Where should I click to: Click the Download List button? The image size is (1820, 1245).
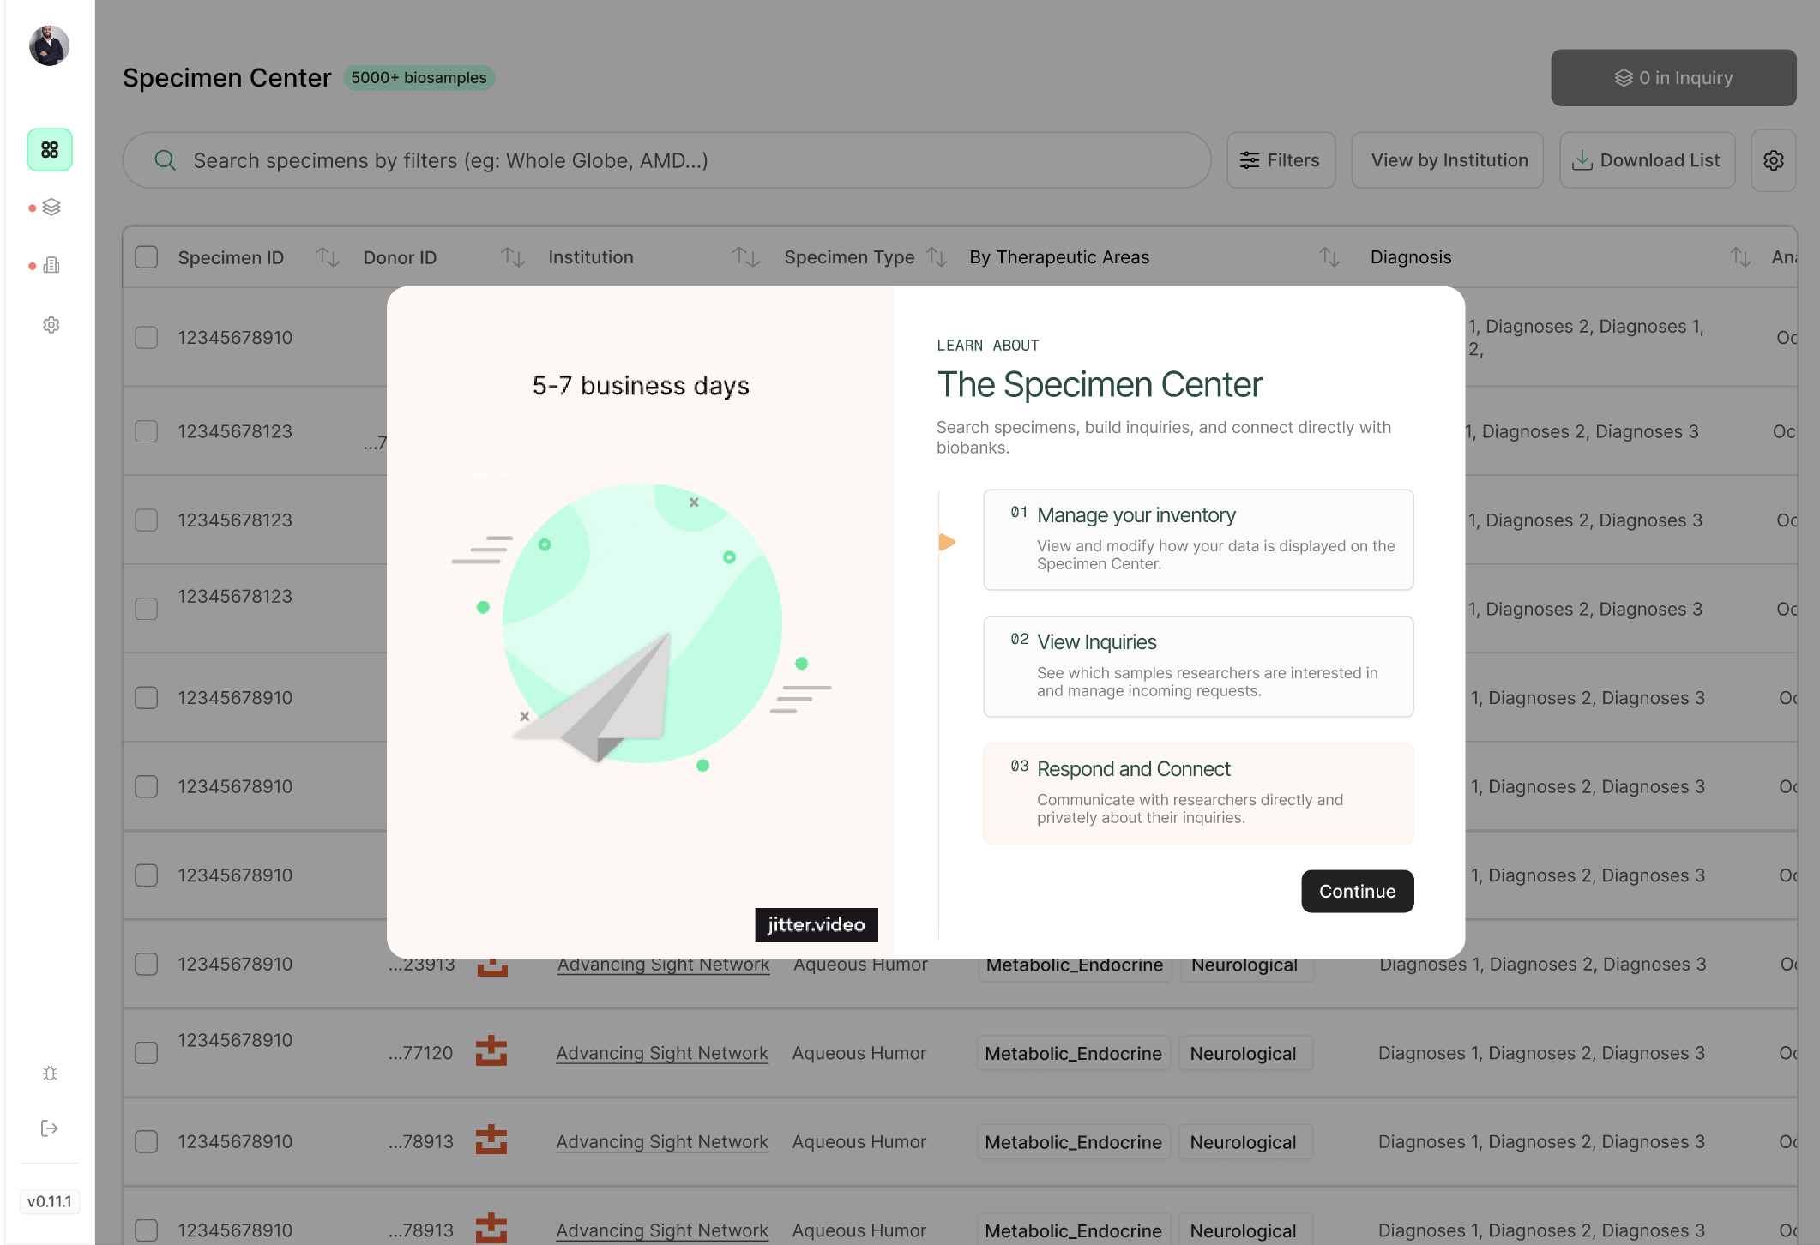[1648, 160]
